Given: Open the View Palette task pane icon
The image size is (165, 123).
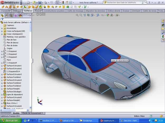Looking at the screenshot, I should pos(163,33).
